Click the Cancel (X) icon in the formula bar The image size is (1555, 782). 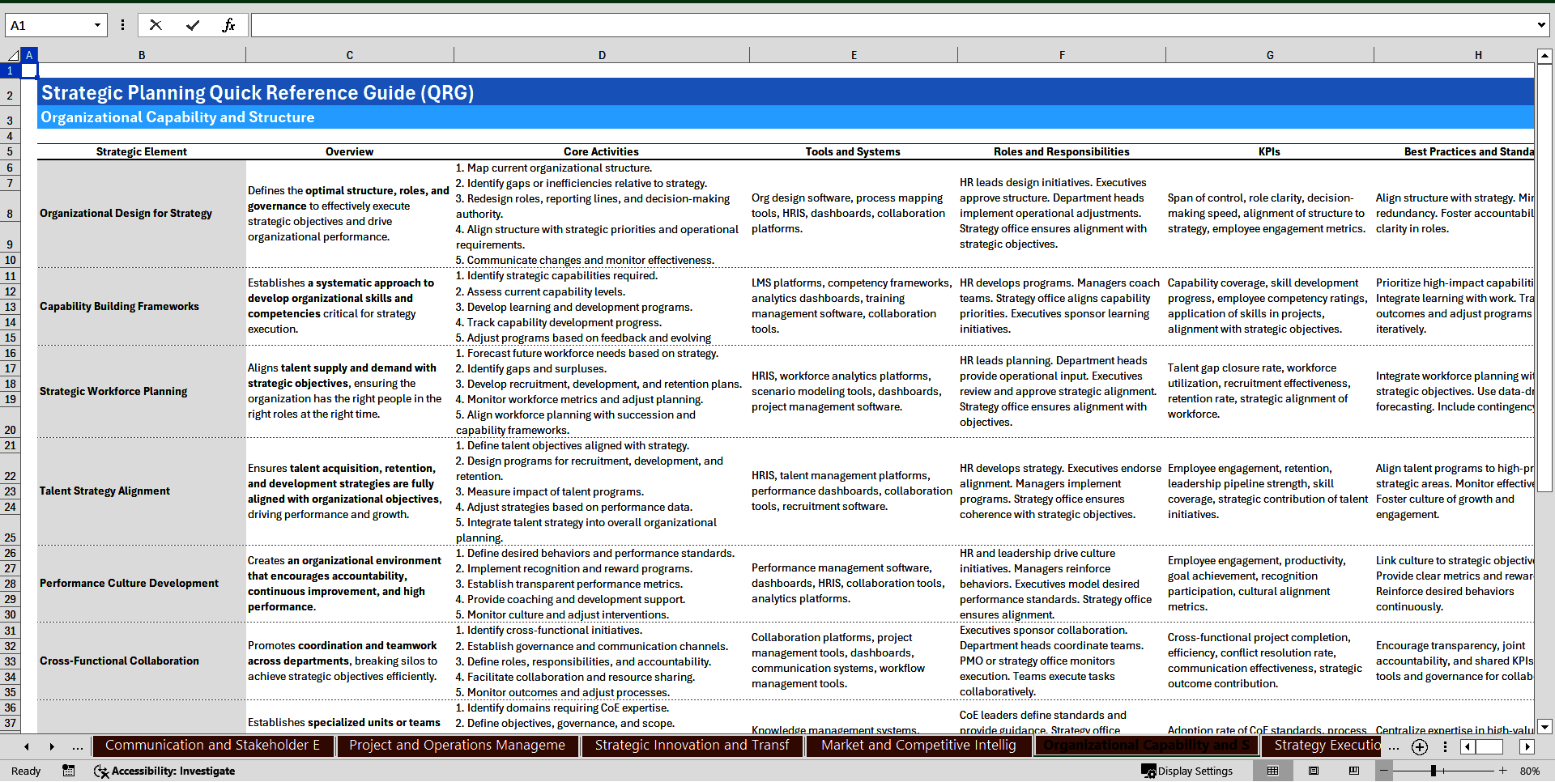click(x=155, y=25)
